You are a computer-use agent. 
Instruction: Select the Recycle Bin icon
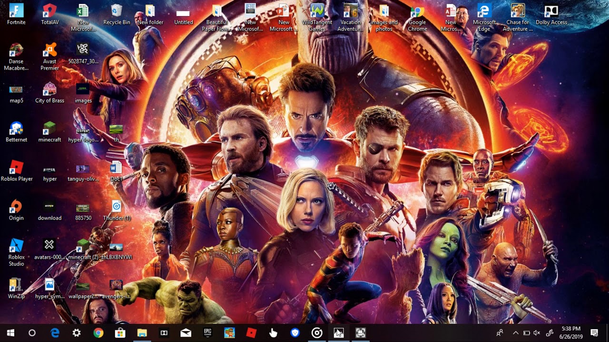point(117,14)
